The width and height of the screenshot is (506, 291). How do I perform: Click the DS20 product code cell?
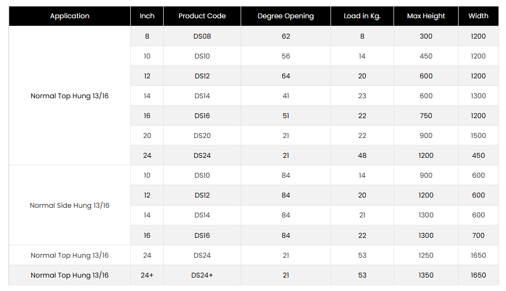(202, 136)
